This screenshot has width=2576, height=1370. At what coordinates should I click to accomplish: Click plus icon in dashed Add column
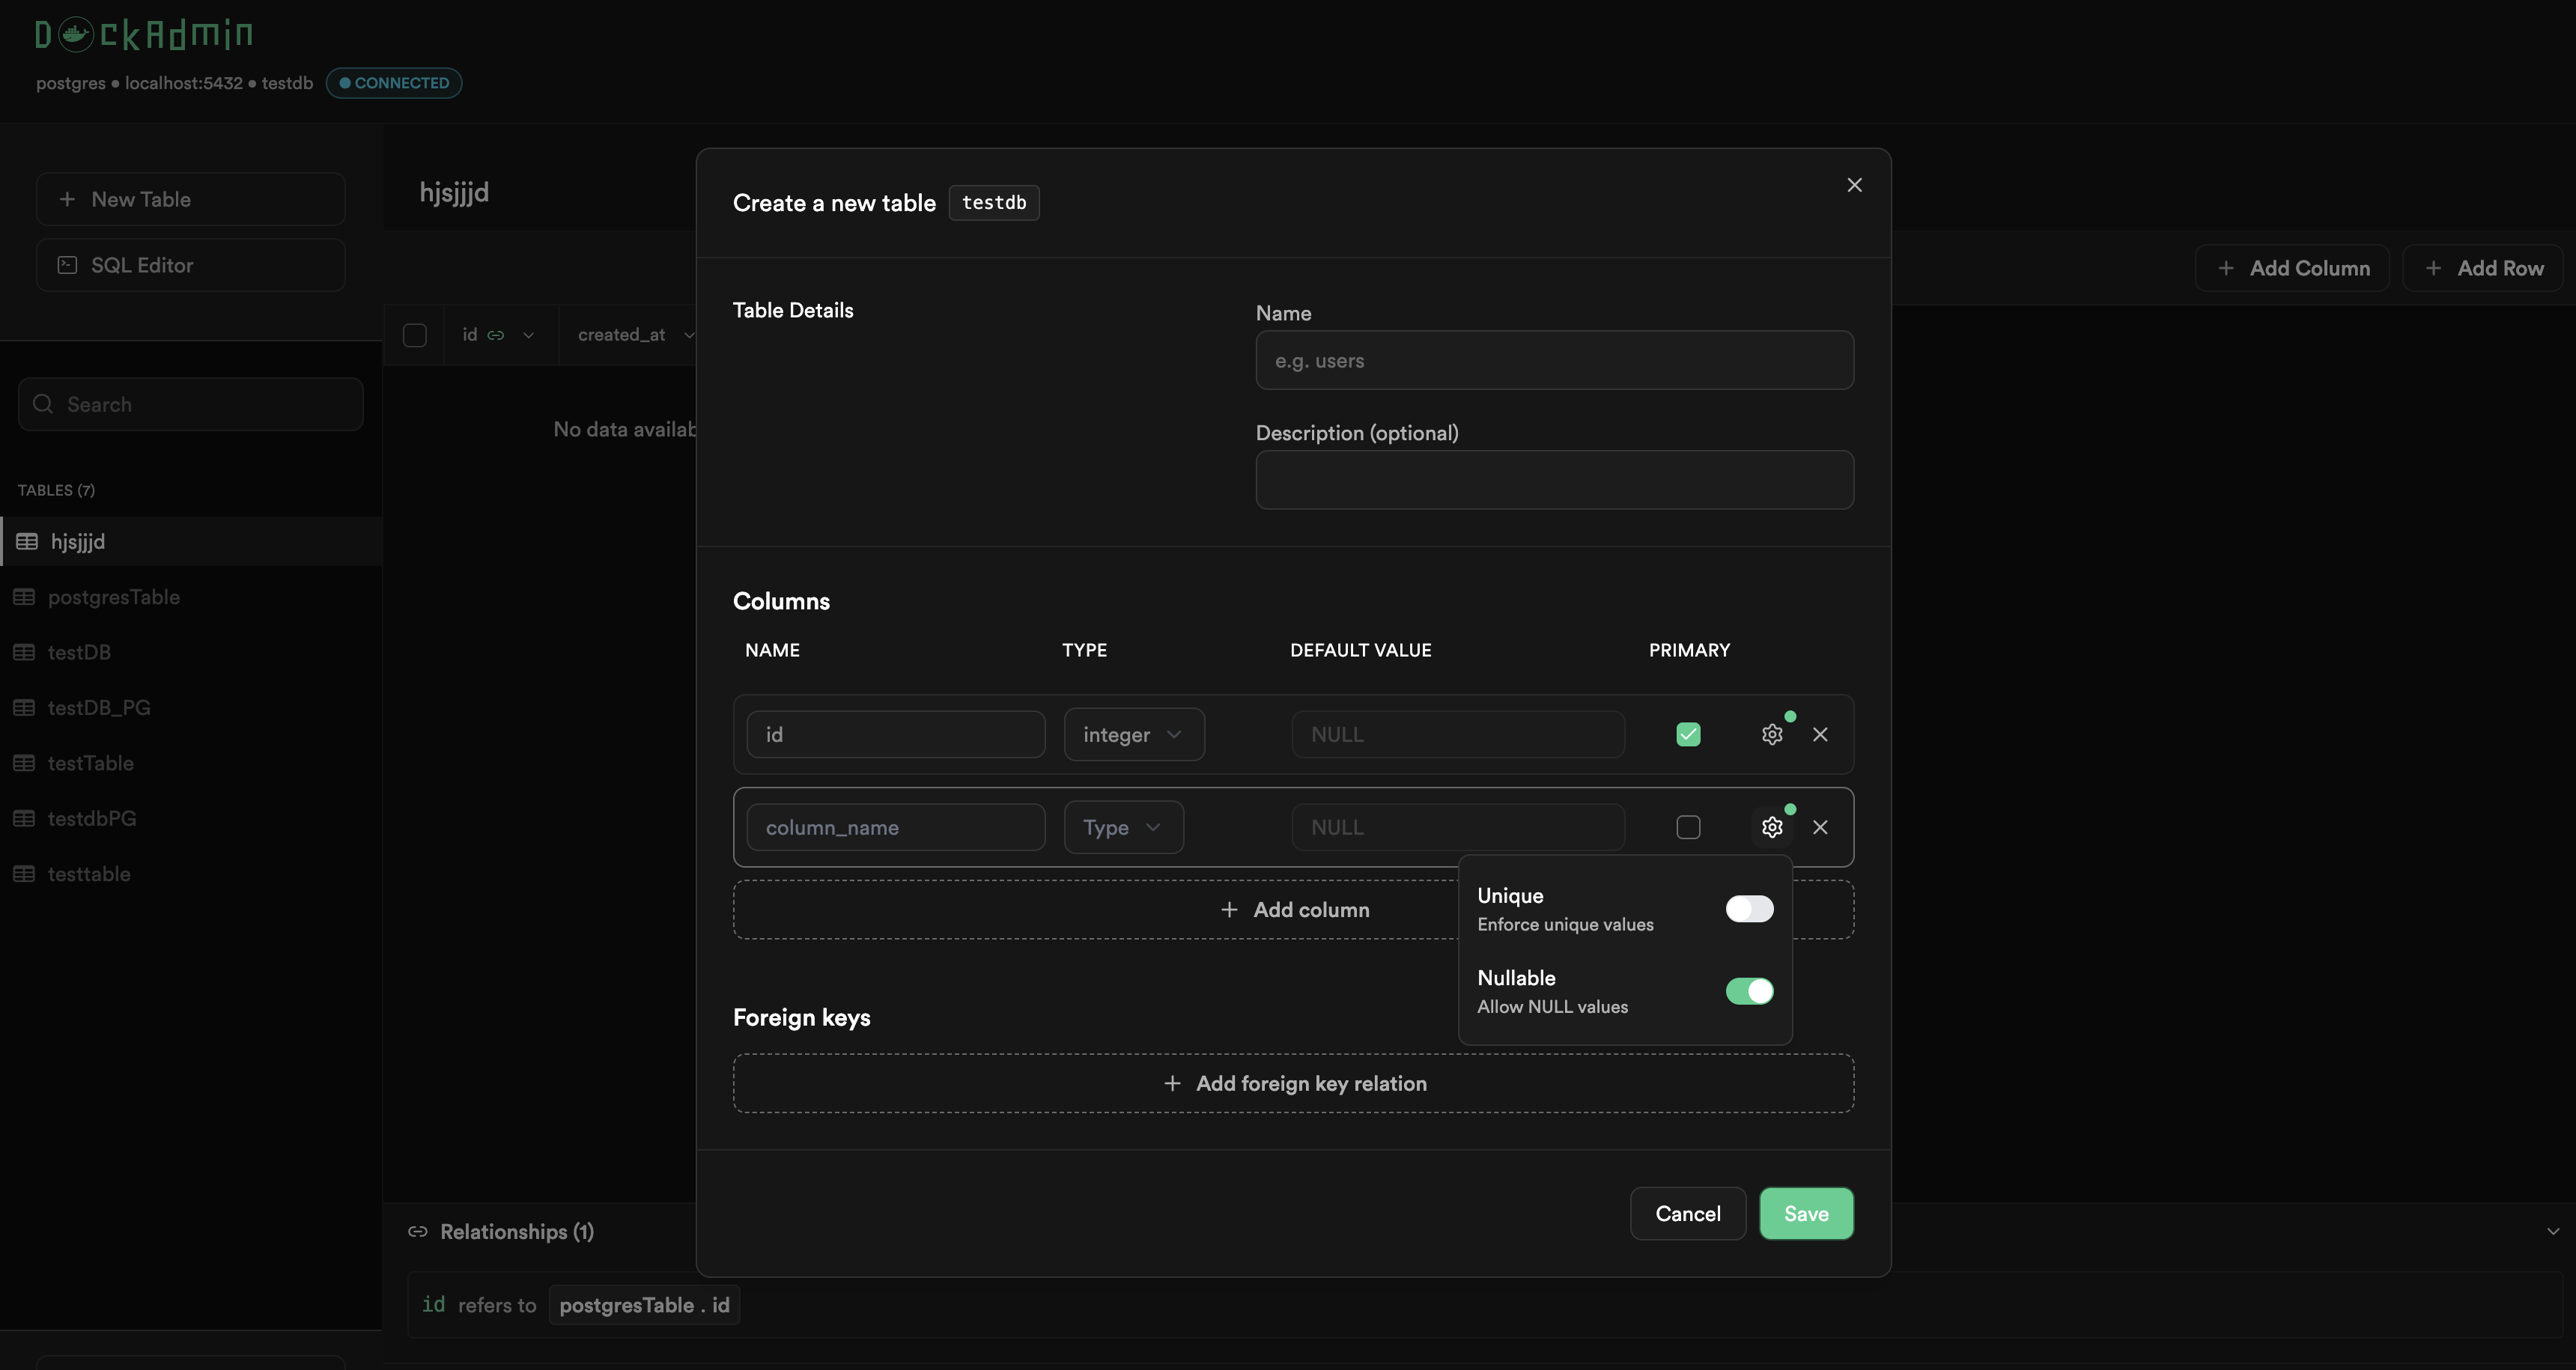1229,910
